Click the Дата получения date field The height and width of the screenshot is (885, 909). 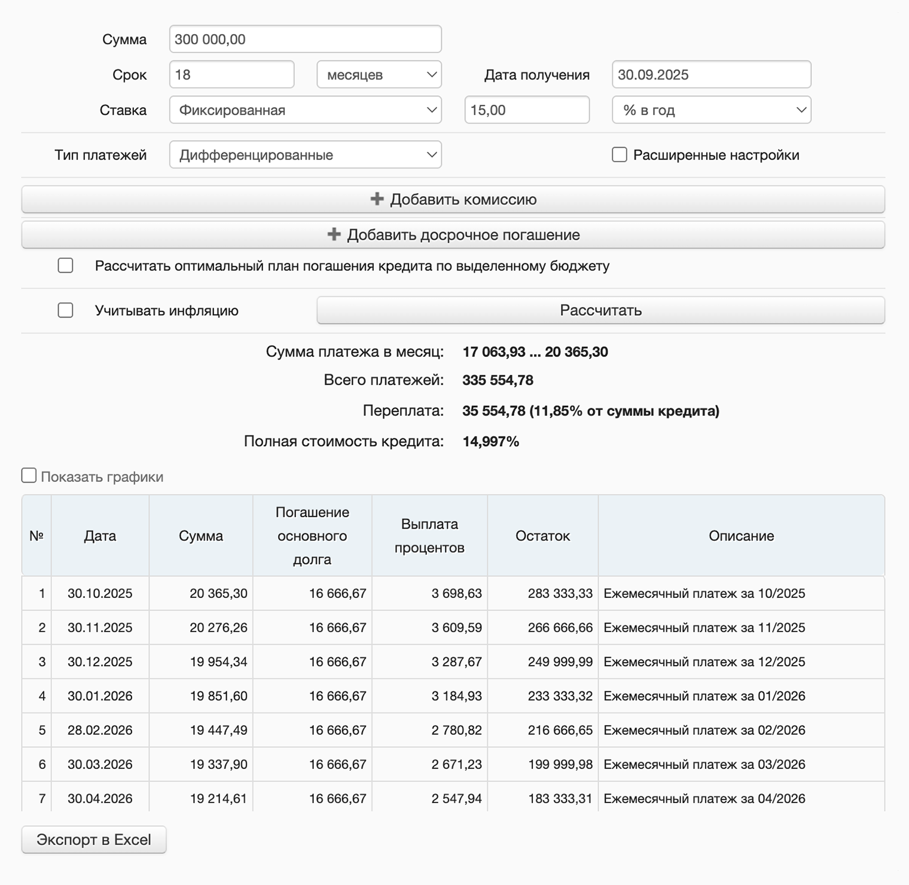point(711,75)
